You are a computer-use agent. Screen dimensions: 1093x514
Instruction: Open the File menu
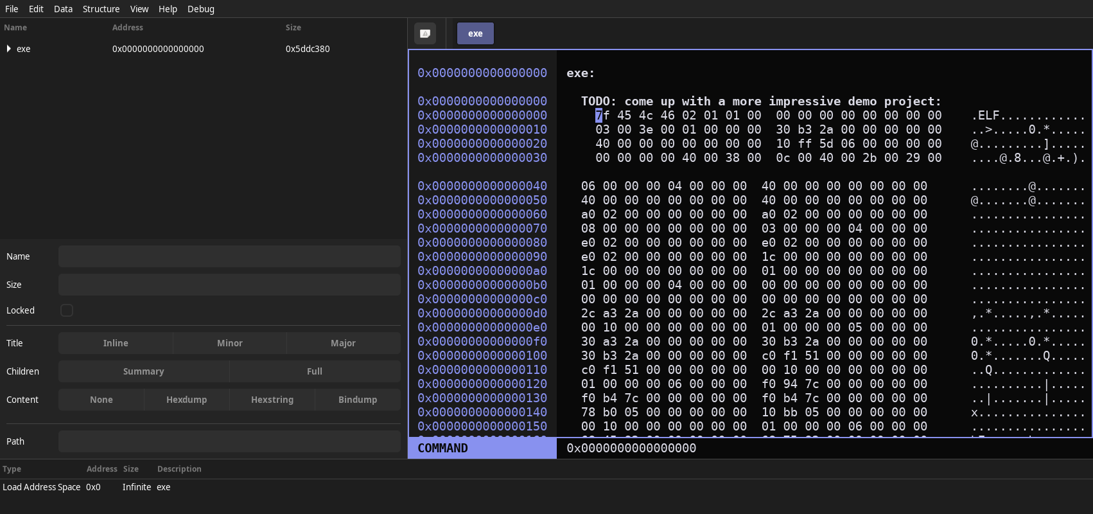pos(12,9)
